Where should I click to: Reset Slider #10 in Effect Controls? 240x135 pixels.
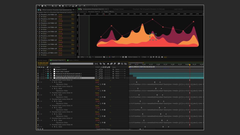tap(60, 53)
